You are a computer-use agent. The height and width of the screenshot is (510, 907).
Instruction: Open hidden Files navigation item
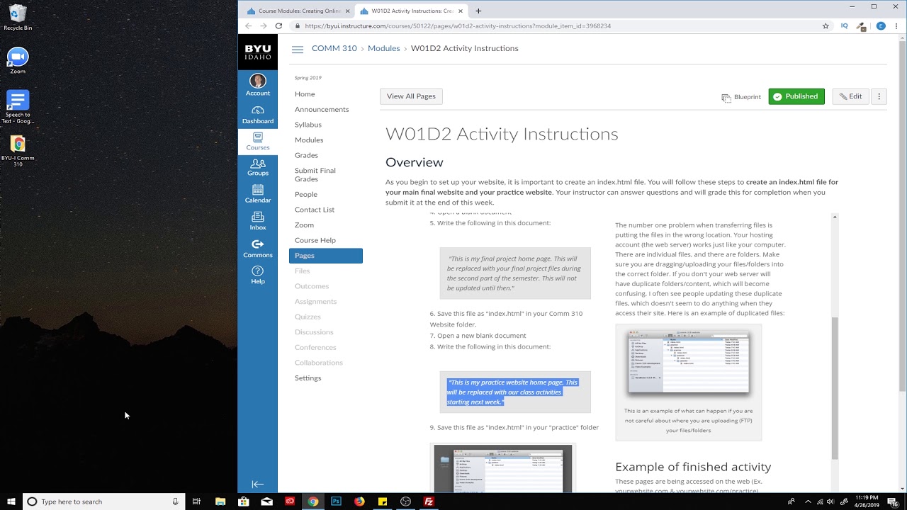tap(303, 271)
